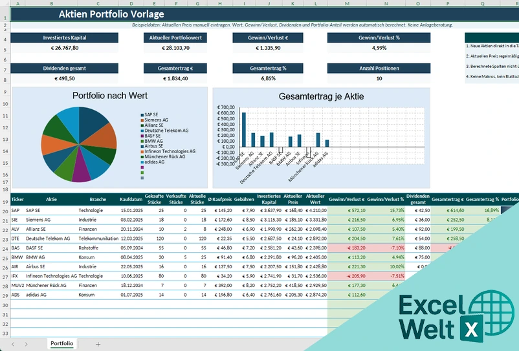Screen dimensions: 519x351
Task: Select the Portfolio nach Wert chart title
Action: pos(110,96)
